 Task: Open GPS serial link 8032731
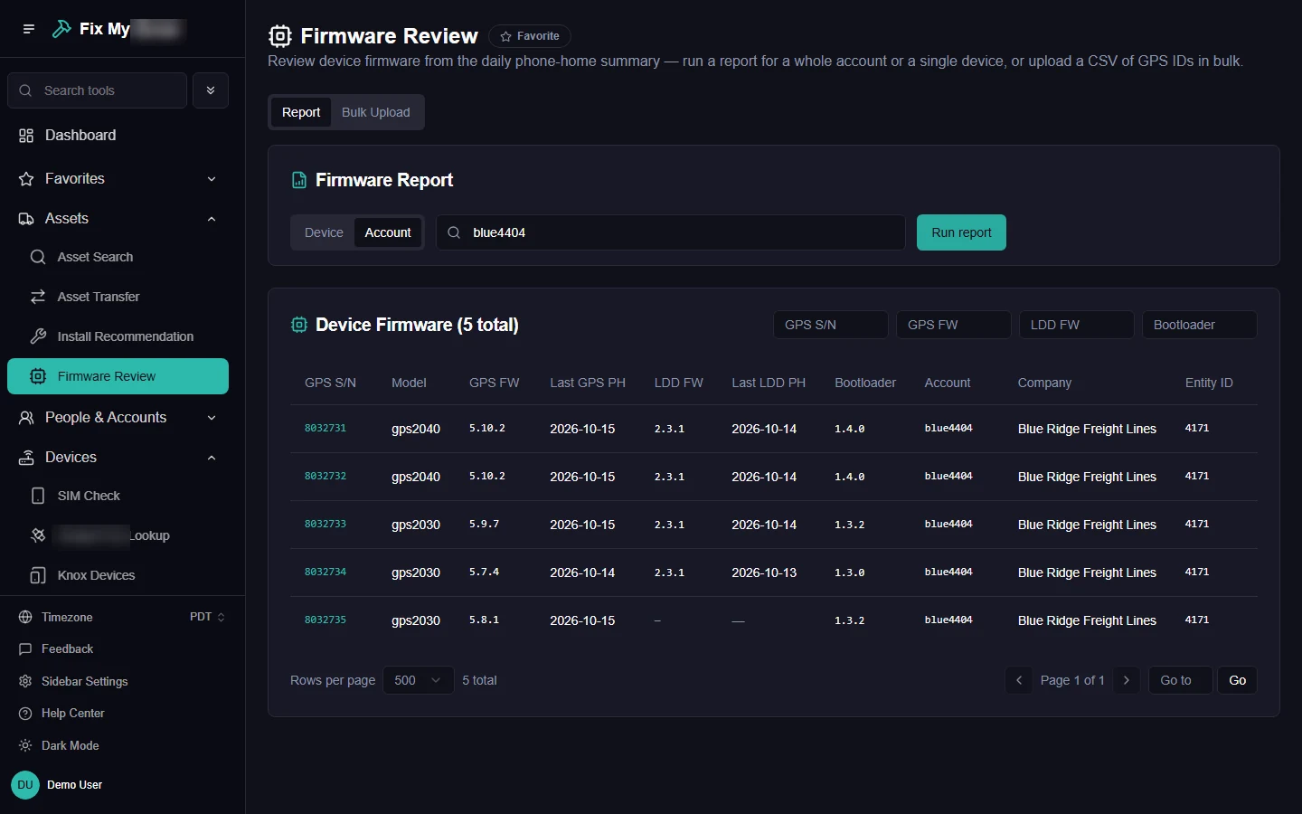(325, 428)
